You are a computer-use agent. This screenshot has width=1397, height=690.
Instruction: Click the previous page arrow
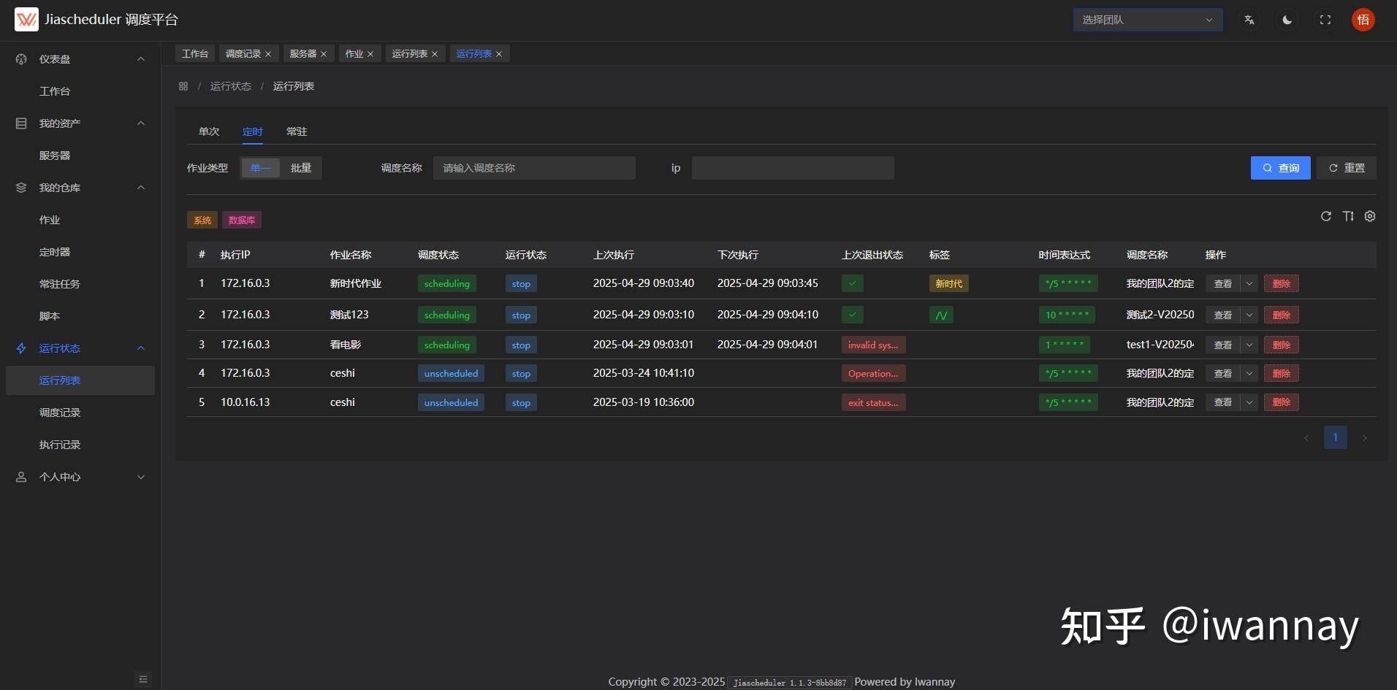click(x=1306, y=437)
